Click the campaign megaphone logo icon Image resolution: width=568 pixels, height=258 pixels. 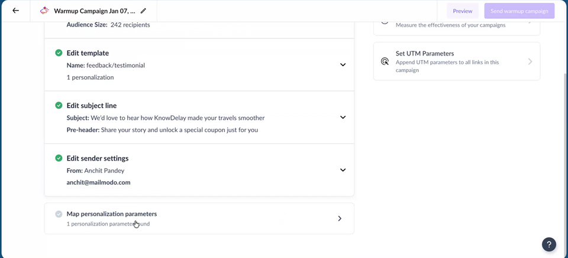(x=44, y=11)
